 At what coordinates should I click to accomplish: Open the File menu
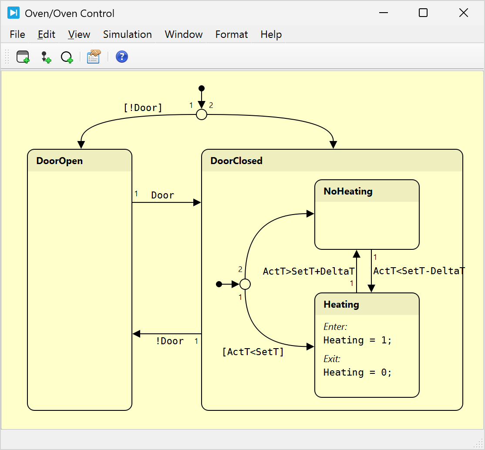tap(17, 34)
